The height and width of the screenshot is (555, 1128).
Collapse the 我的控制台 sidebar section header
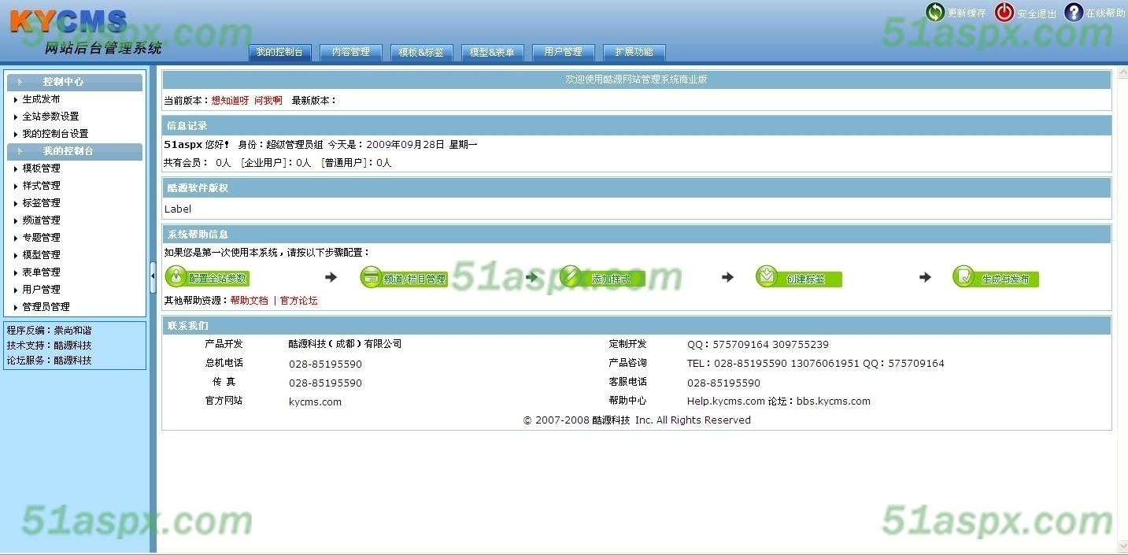click(x=75, y=151)
